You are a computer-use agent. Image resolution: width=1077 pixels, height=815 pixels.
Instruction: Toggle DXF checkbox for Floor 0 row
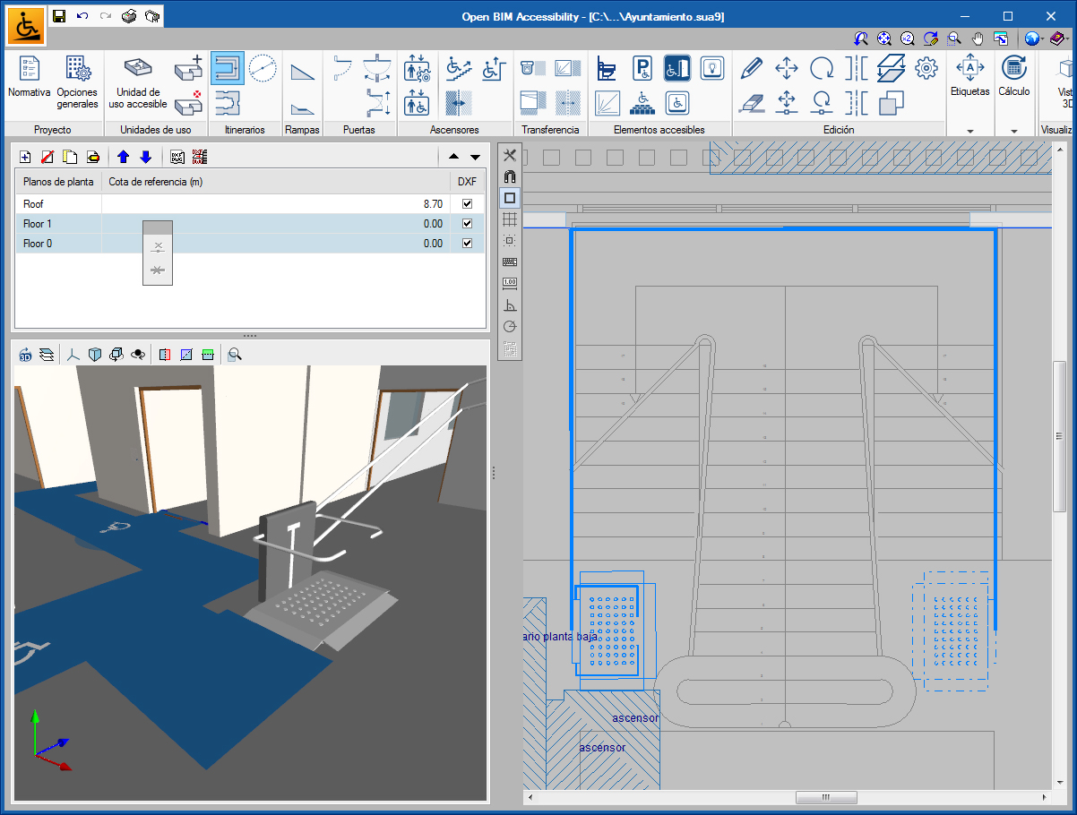(x=467, y=244)
